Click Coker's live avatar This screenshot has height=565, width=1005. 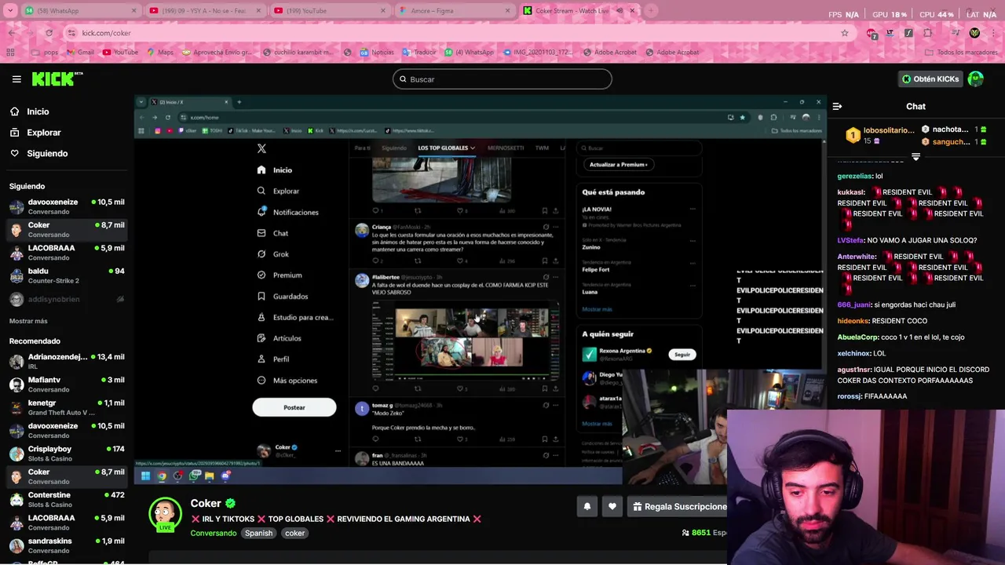pos(165,515)
